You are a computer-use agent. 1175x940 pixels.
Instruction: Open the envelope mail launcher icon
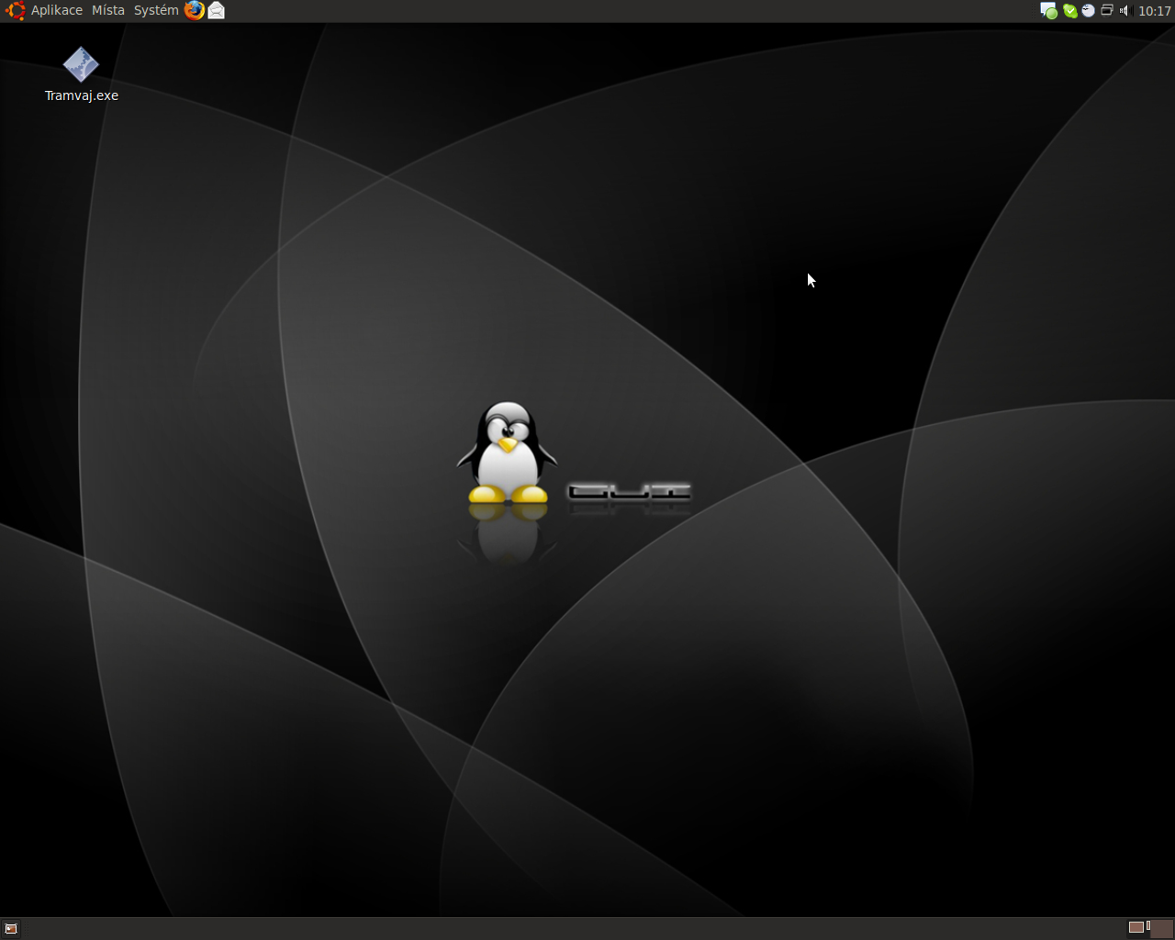(x=216, y=10)
